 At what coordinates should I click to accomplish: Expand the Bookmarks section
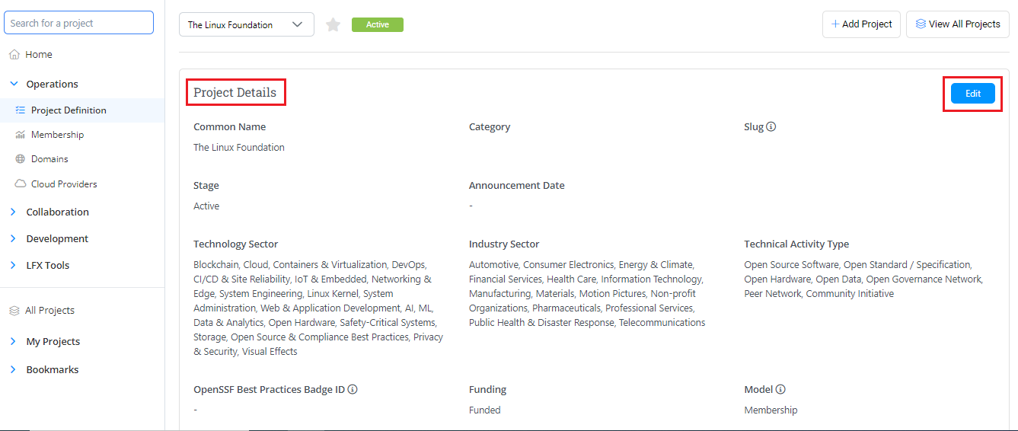coord(14,370)
